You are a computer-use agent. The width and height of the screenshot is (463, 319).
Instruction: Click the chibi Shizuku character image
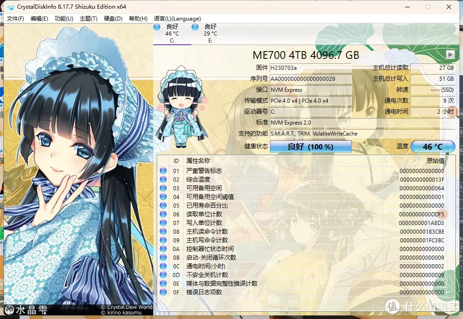coord(182,106)
